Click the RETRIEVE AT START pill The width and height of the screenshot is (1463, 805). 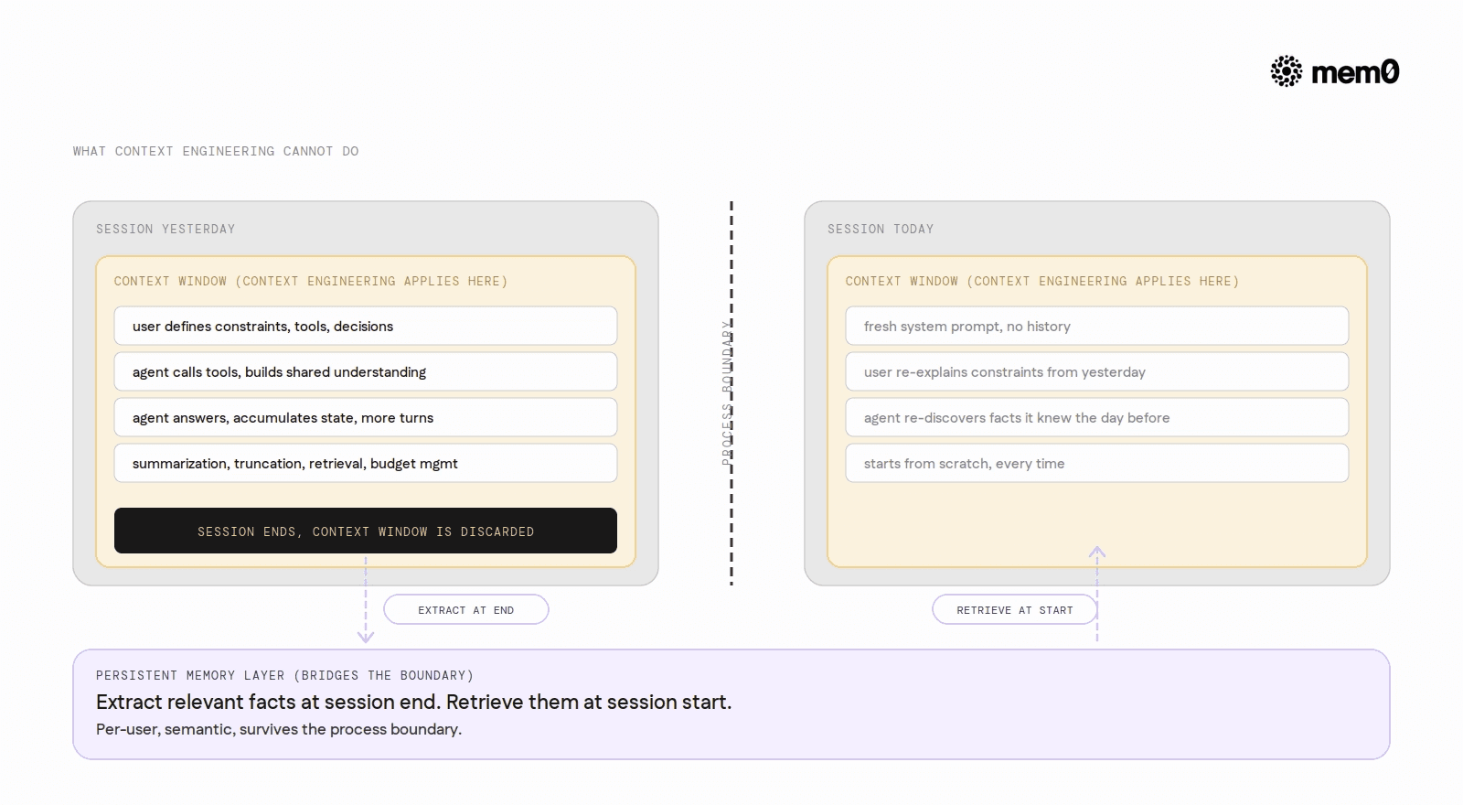(x=1015, y=610)
